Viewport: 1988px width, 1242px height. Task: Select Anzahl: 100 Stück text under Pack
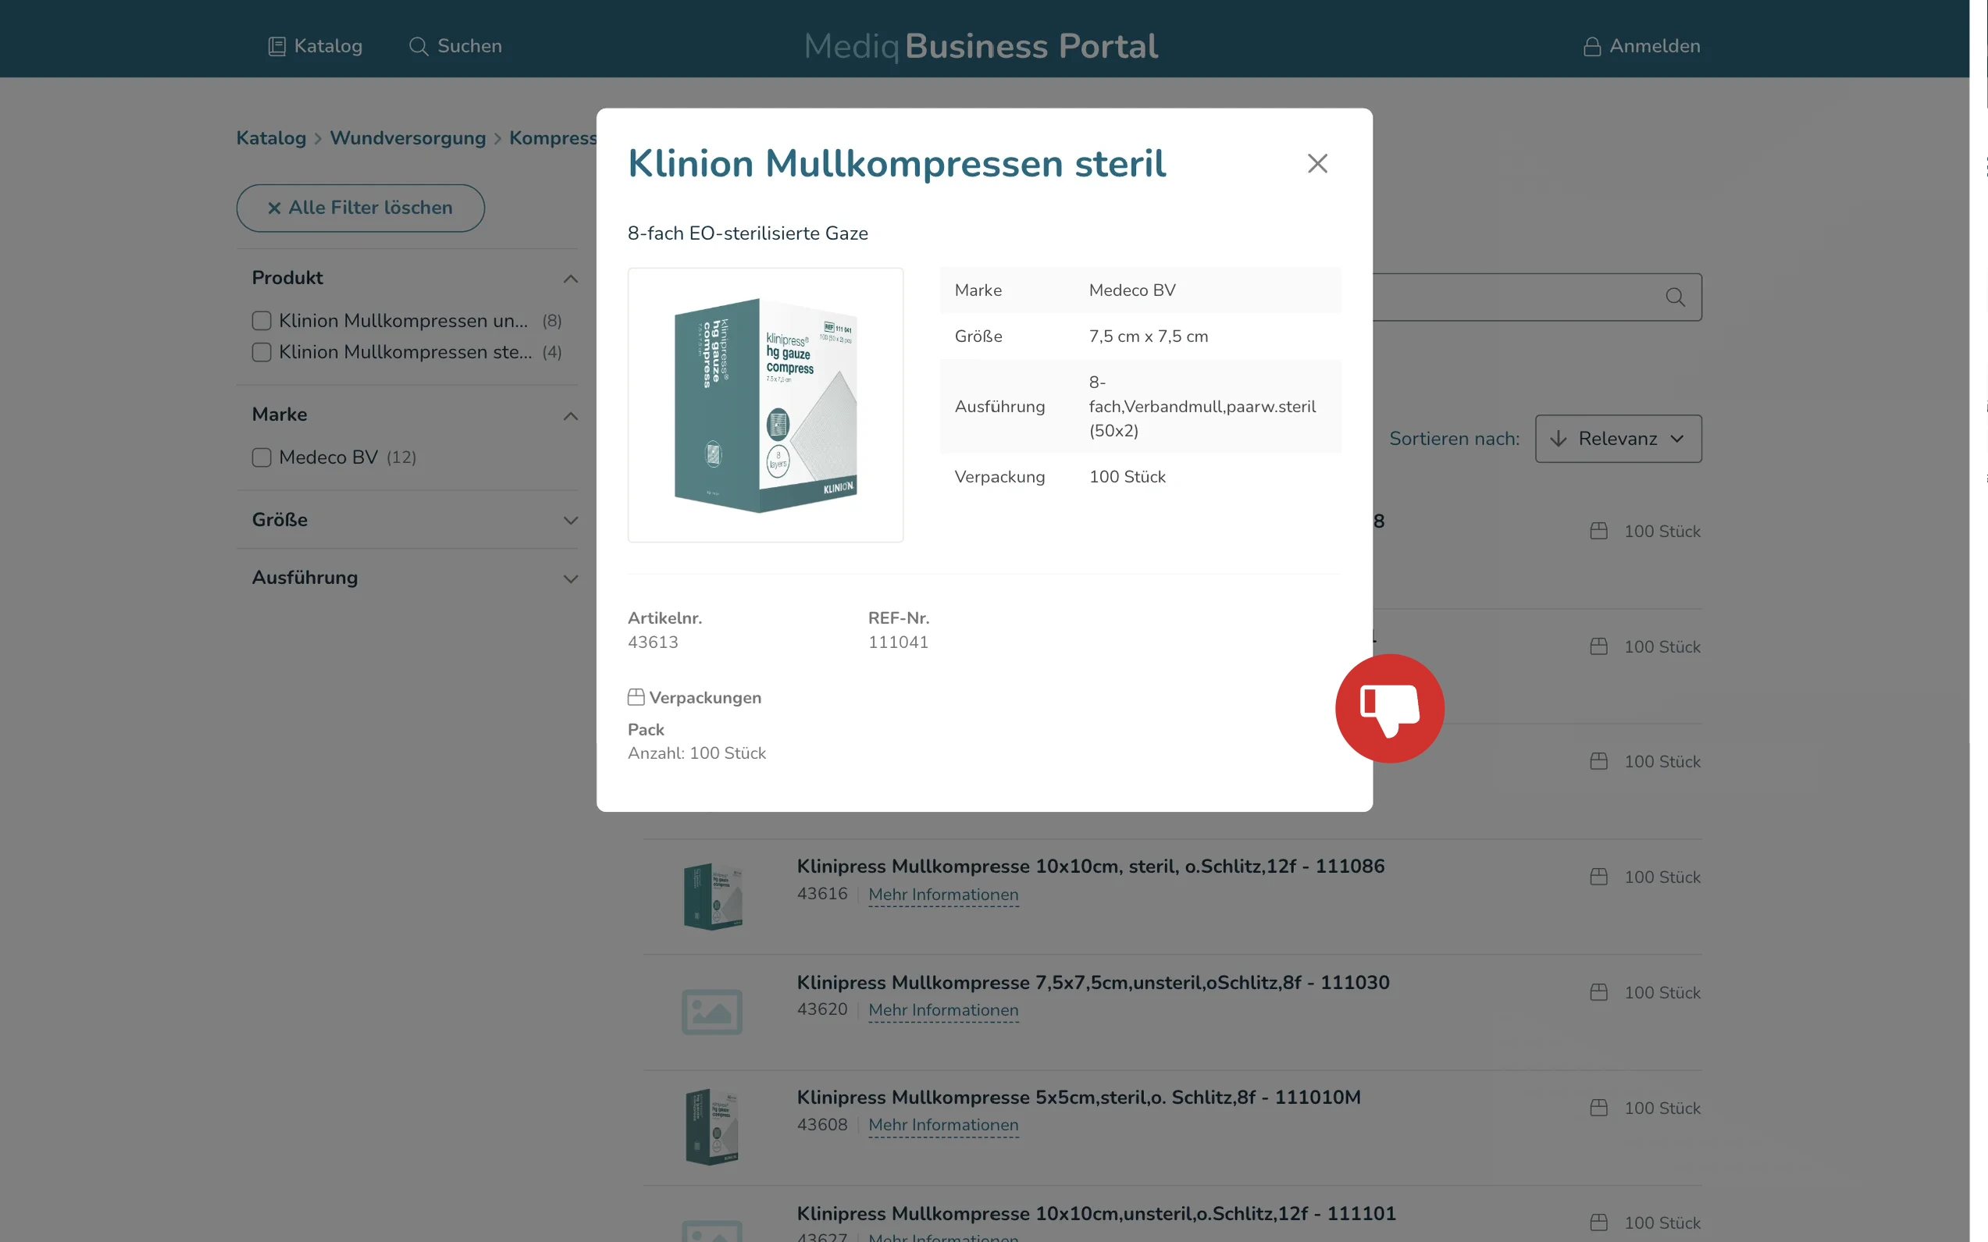click(x=697, y=753)
